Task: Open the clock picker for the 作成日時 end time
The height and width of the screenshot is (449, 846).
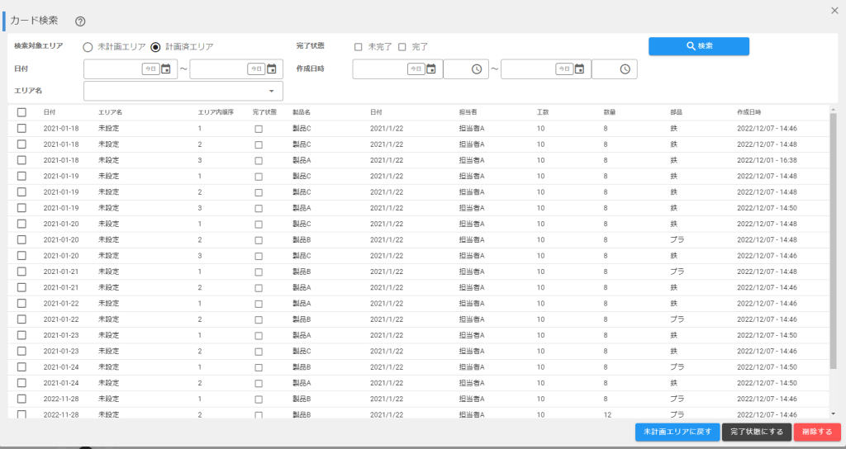Action: pyautogui.click(x=625, y=69)
